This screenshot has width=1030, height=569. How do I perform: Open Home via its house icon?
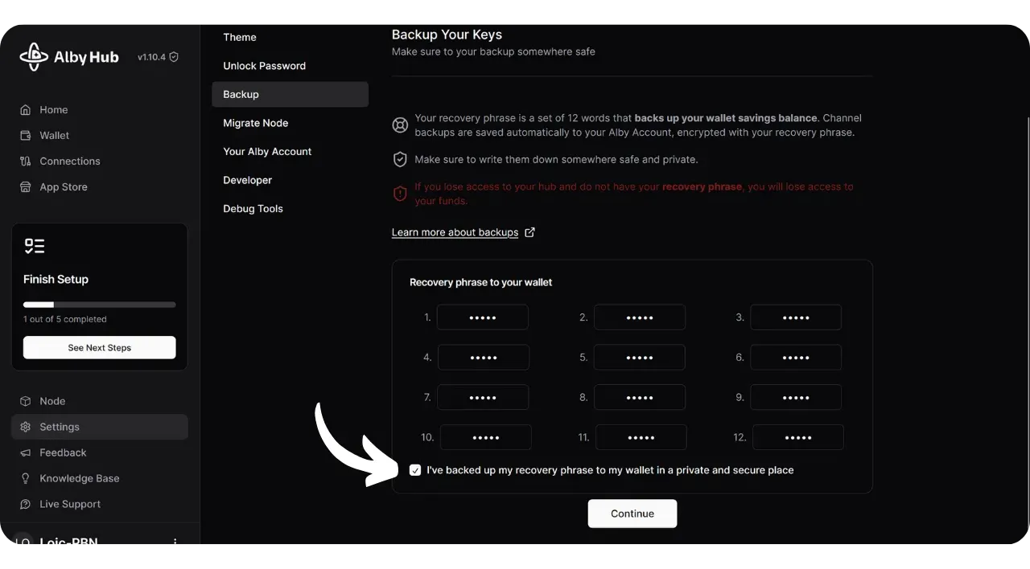pos(25,110)
